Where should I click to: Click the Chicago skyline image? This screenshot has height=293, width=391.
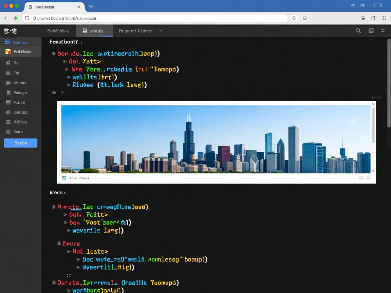[x=216, y=139]
